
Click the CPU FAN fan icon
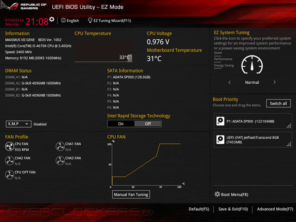click(x=9, y=147)
